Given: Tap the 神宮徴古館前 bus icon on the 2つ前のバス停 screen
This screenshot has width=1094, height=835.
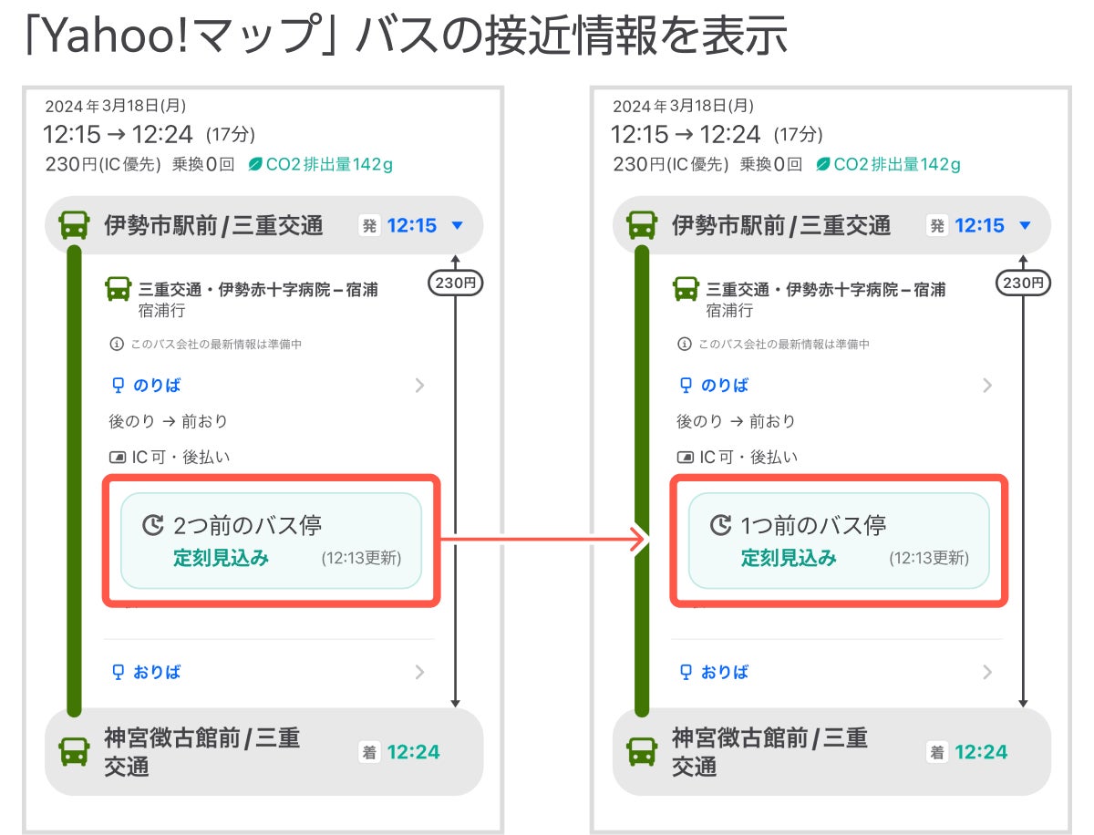Looking at the screenshot, I should [x=74, y=752].
